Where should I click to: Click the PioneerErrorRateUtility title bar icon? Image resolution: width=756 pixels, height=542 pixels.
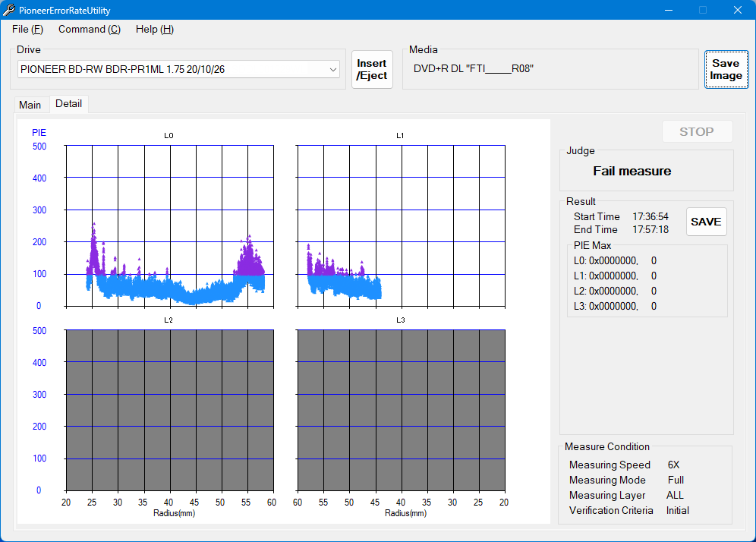(8, 10)
